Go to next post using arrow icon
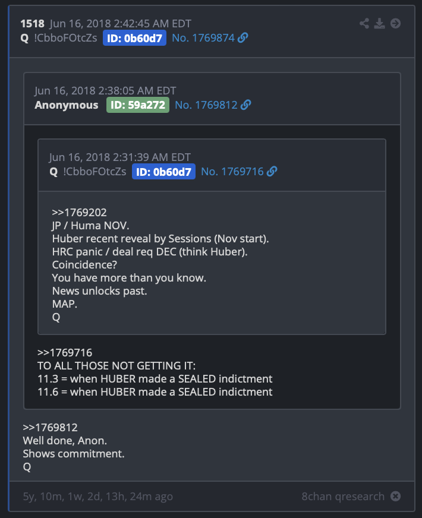 pyautogui.click(x=395, y=23)
